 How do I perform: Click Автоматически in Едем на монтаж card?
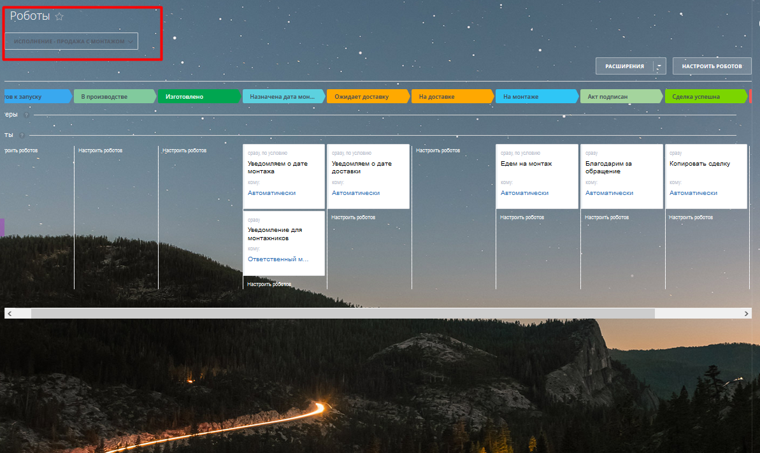524,192
